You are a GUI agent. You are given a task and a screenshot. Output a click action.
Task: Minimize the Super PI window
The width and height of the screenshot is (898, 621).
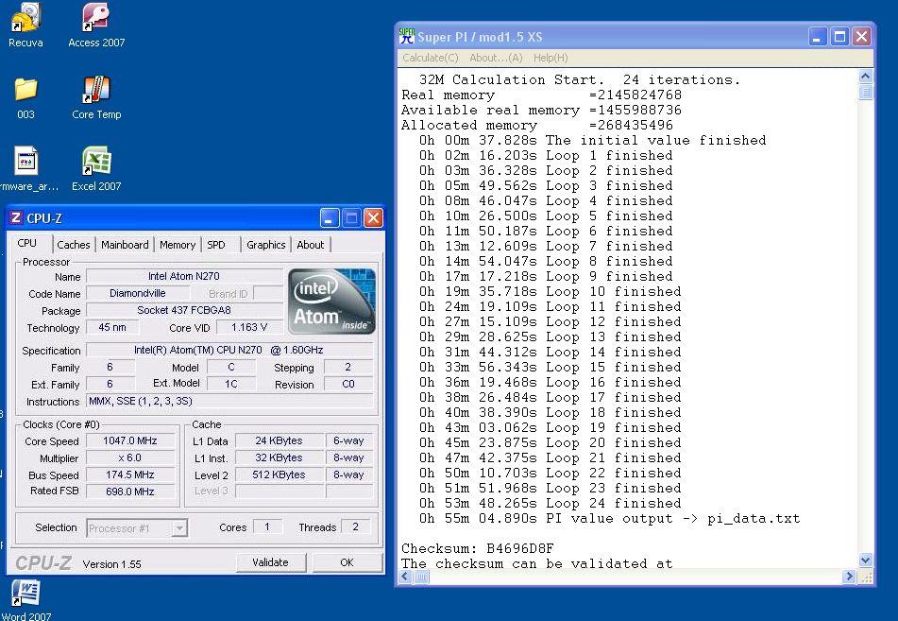click(x=817, y=37)
